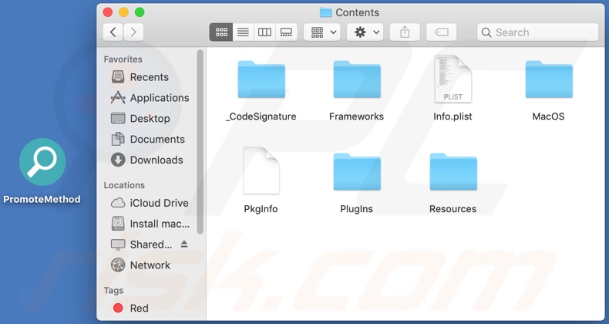
Task: Maximize the window with green button
Action: click(140, 12)
